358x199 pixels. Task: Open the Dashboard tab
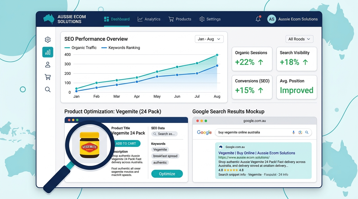(117, 19)
